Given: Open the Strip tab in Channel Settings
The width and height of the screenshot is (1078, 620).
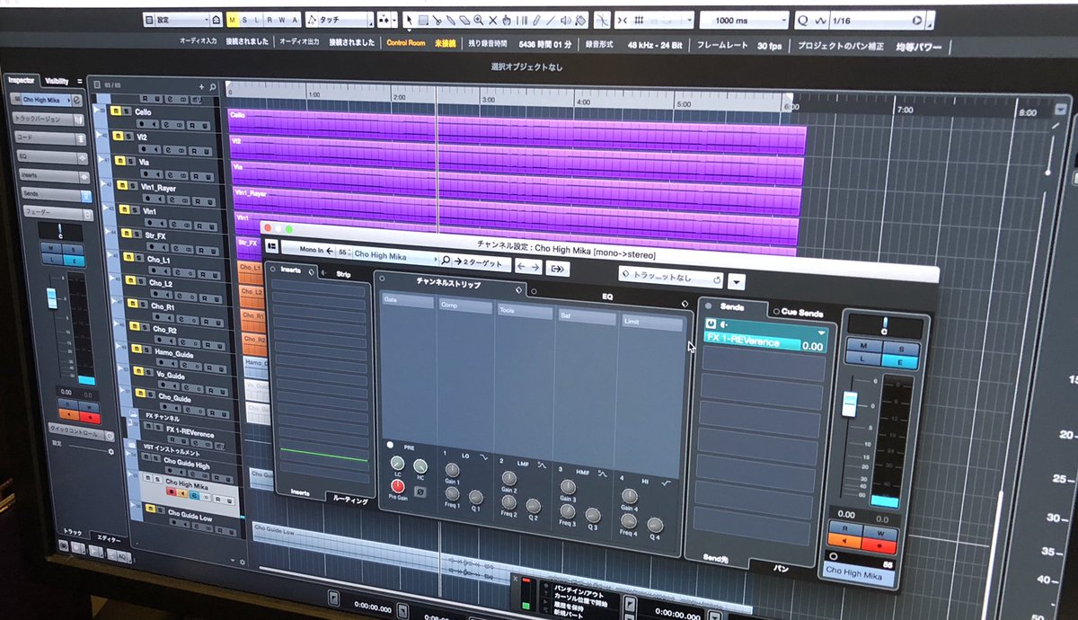Looking at the screenshot, I should click(343, 274).
